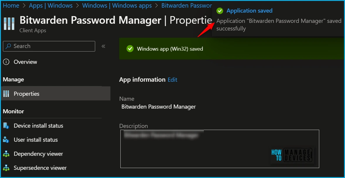This screenshot has width=345, height=178.
Task: Select Properties in the Manage section
Action: point(56,93)
